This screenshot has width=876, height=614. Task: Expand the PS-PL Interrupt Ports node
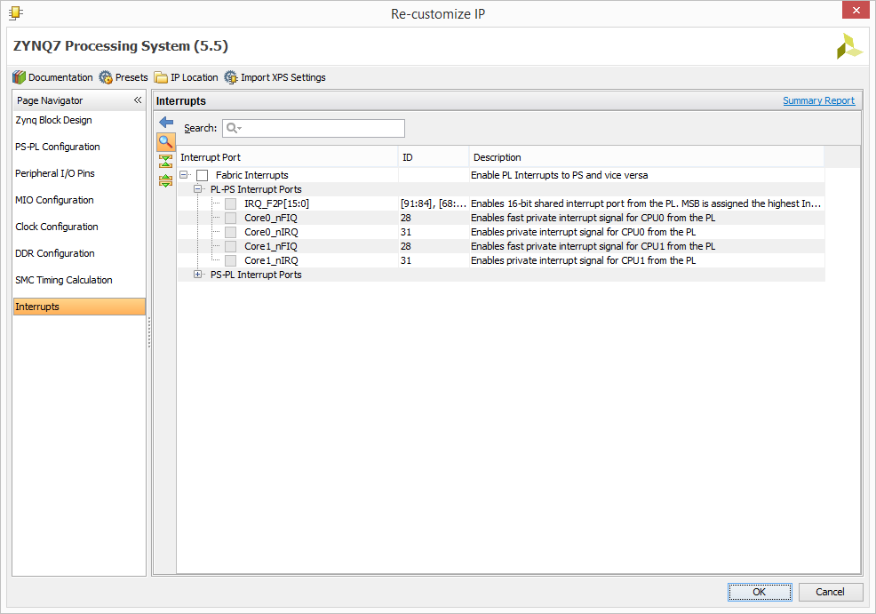pos(197,275)
